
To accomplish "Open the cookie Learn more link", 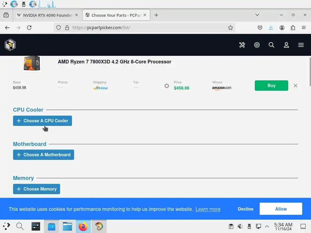I will (x=208, y=209).
